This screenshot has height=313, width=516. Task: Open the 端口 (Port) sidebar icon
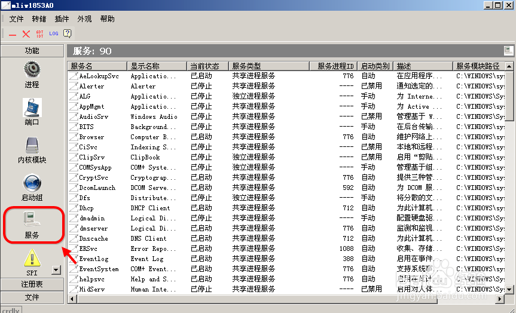click(x=32, y=108)
